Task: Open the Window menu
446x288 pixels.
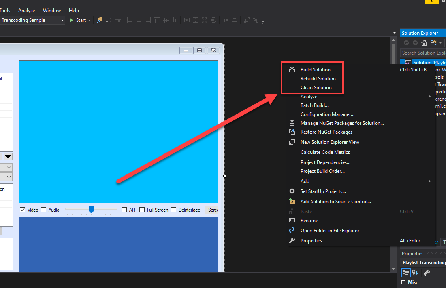Action: tap(52, 11)
